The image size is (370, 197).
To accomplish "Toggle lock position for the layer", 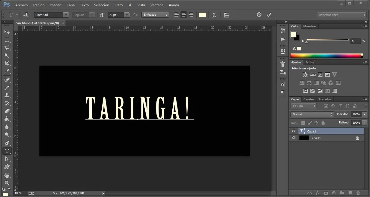I will [316, 123].
